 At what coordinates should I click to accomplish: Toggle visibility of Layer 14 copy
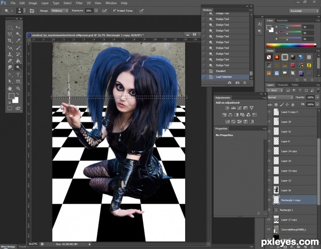click(269, 151)
